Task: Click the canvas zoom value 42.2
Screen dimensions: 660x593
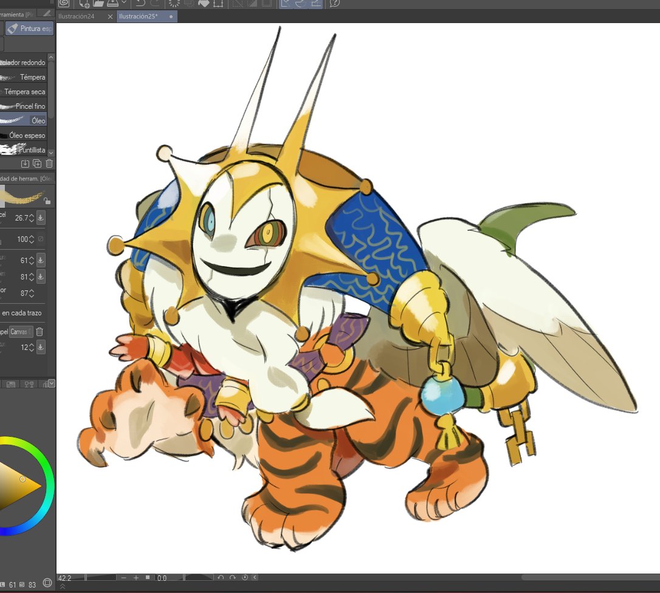Action: (x=65, y=578)
